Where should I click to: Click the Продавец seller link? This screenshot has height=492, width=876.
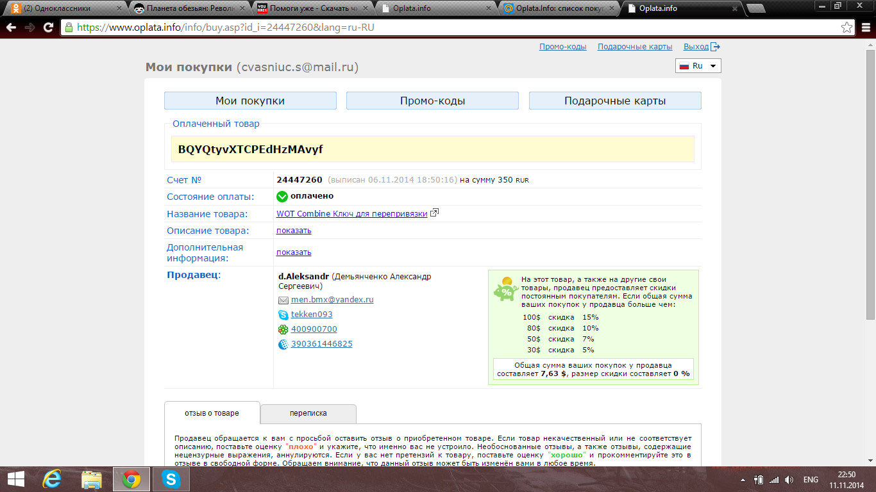(x=193, y=275)
